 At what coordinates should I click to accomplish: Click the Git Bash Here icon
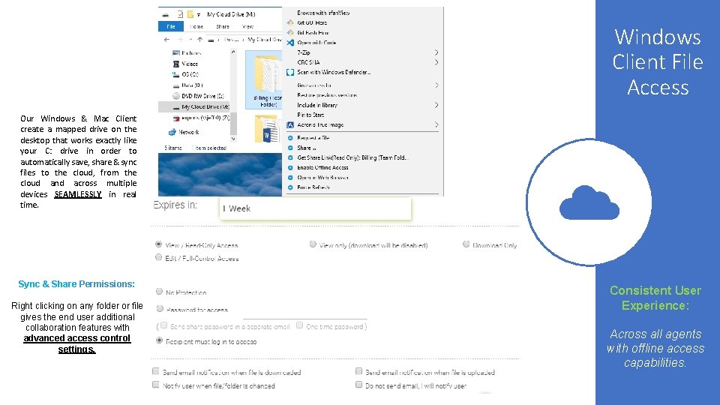(290, 32)
